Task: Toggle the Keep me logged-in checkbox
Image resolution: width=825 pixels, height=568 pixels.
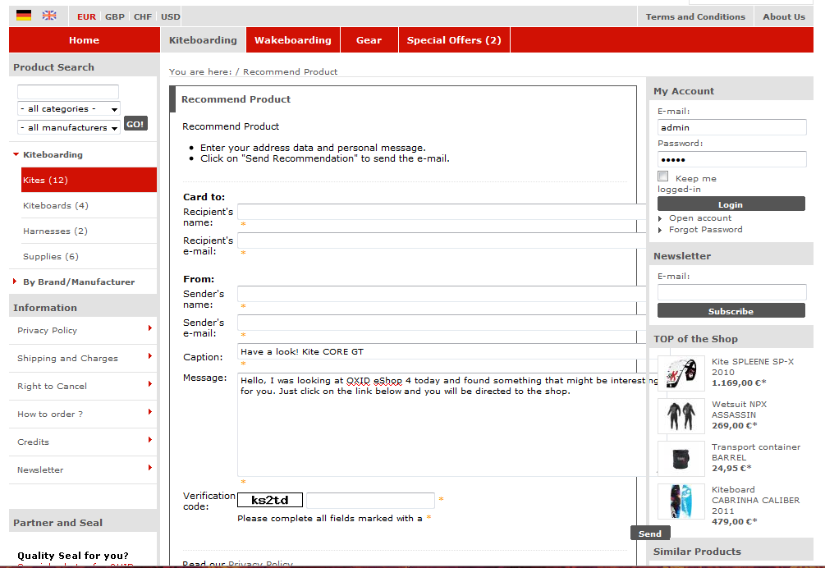Action: click(x=663, y=176)
